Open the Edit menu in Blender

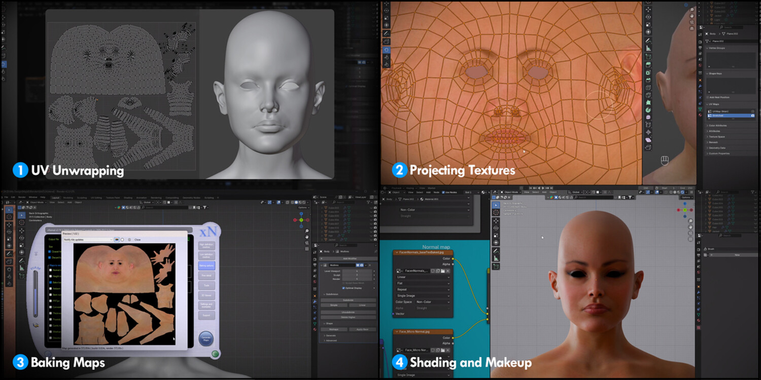click(13, 197)
